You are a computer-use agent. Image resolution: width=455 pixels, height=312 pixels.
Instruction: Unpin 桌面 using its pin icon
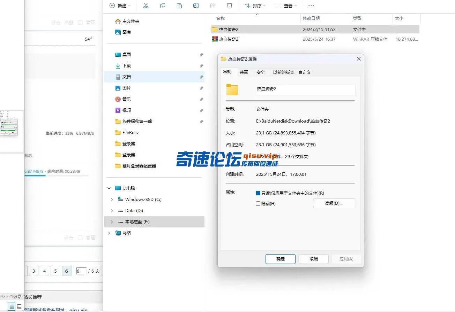(x=201, y=55)
